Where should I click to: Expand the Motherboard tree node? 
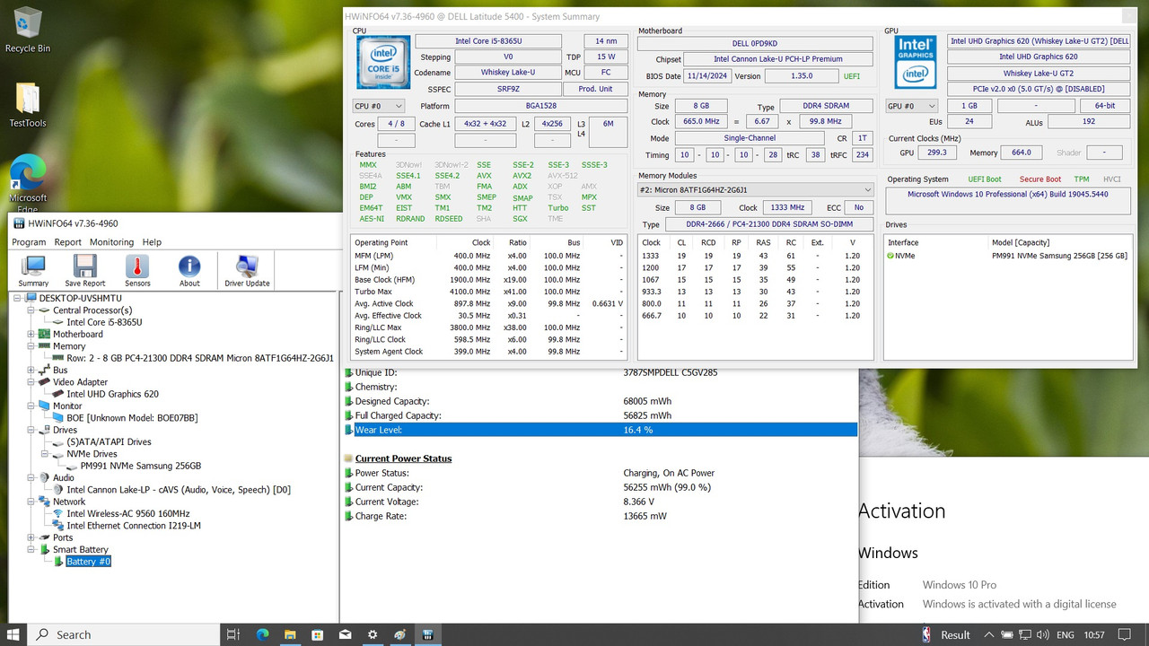coord(31,334)
